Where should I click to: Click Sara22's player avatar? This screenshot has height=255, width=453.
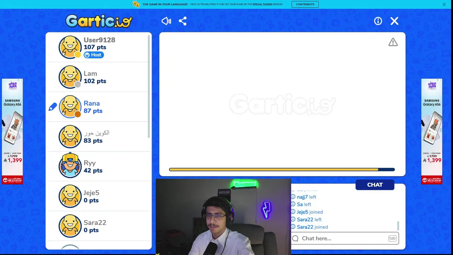click(x=70, y=226)
